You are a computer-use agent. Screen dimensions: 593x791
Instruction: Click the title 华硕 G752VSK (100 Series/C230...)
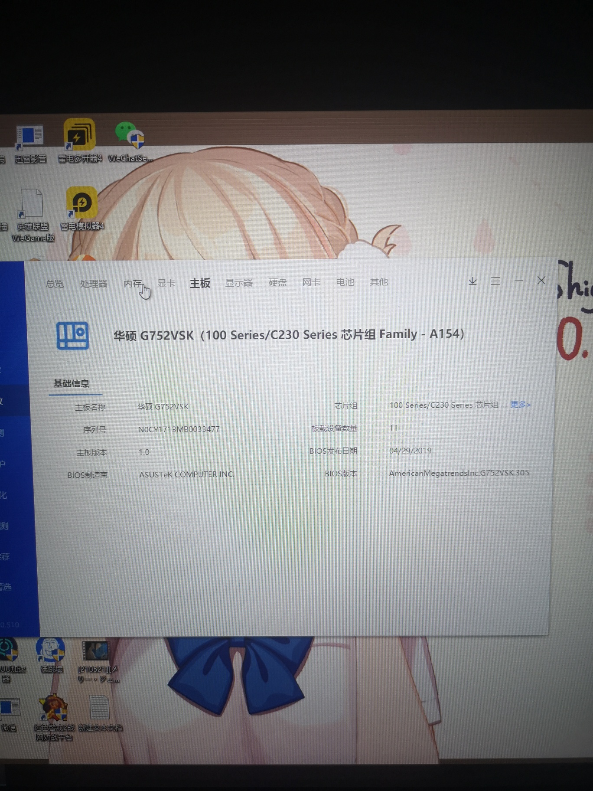(289, 334)
